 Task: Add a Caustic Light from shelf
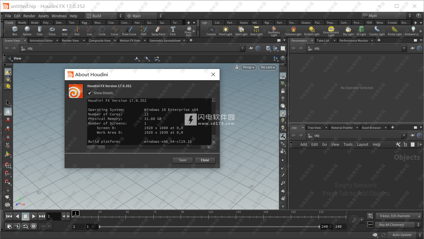(x=377, y=31)
